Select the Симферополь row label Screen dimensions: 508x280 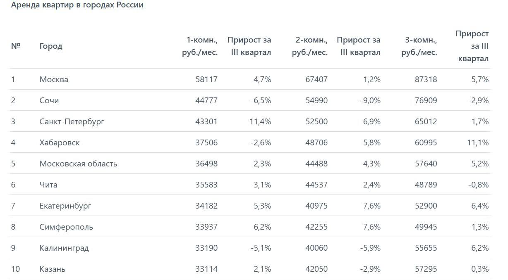tap(66, 227)
